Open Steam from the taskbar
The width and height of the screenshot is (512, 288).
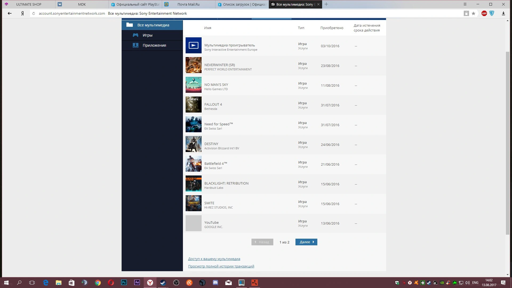(x=163, y=283)
